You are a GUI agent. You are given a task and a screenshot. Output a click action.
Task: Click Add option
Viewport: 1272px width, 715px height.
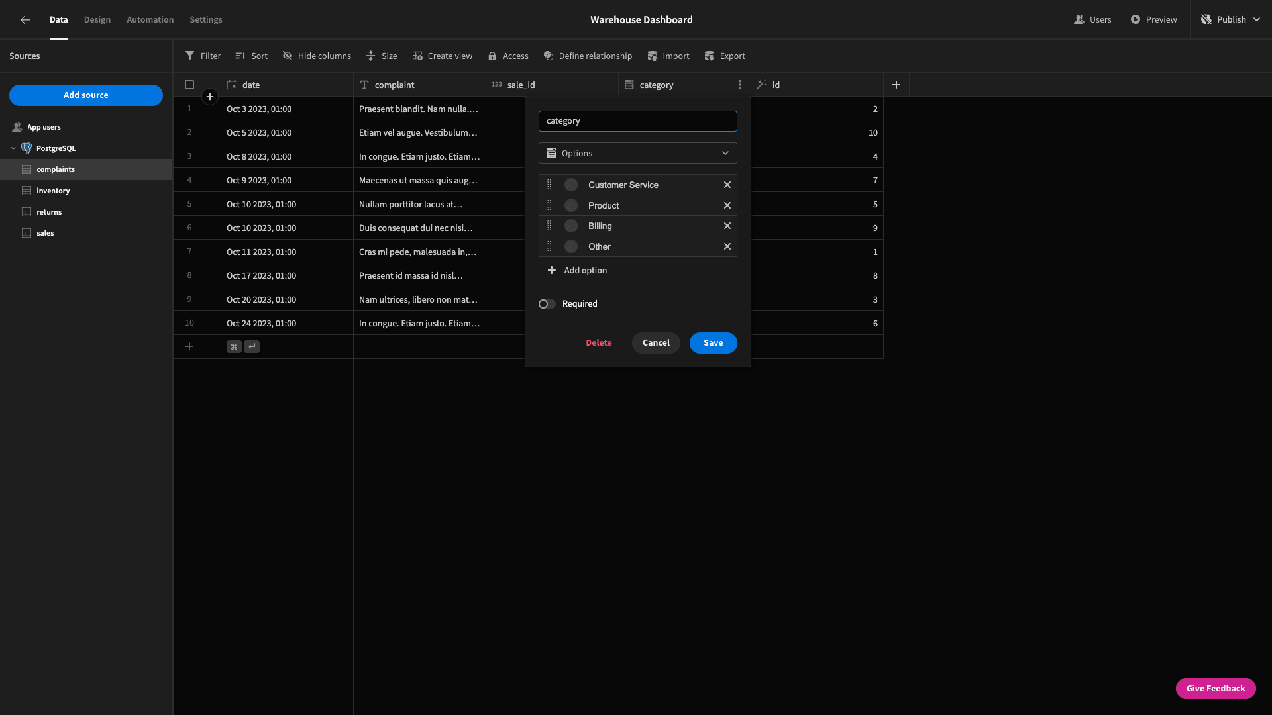[577, 270]
